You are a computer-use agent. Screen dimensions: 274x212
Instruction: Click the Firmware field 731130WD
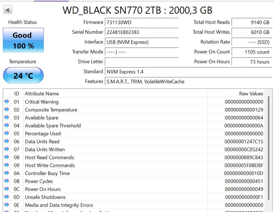coord(142,22)
